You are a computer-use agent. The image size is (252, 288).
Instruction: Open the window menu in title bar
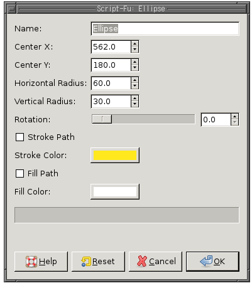pyautogui.click(x=12, y=9)
